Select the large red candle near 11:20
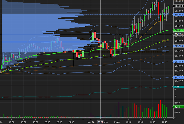 pyautogui.click(x=158, y=9)
